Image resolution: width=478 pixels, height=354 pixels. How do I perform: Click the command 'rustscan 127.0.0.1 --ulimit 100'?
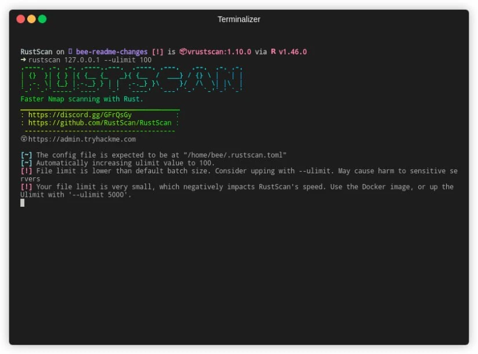(x=90, y=60)
